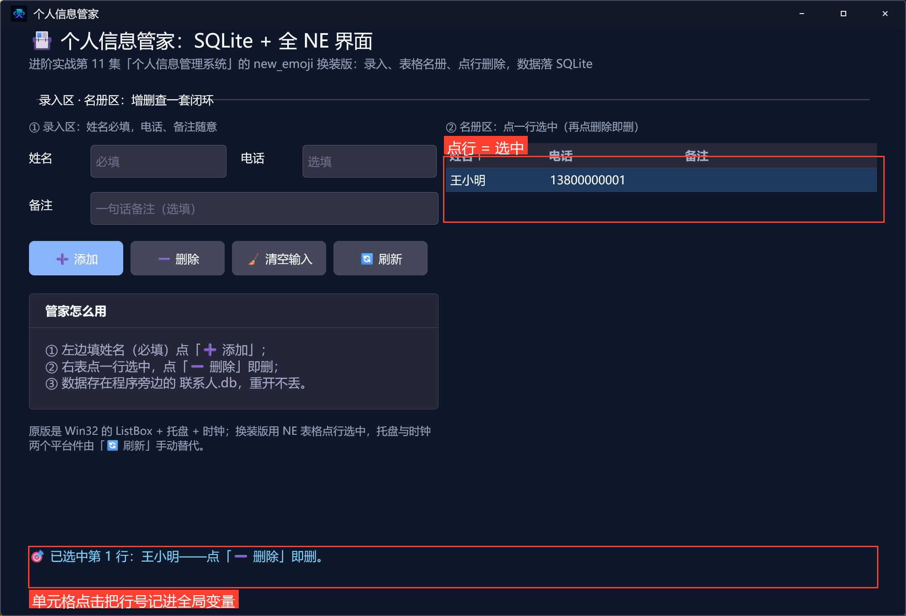Close the 个人信息管家 window

pos(885,14)
